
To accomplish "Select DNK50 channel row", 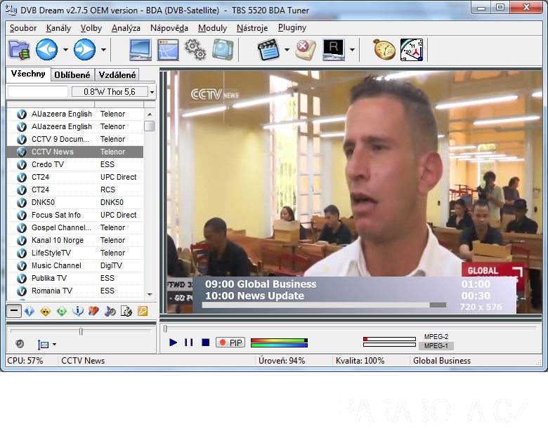I will pos(75,202).
